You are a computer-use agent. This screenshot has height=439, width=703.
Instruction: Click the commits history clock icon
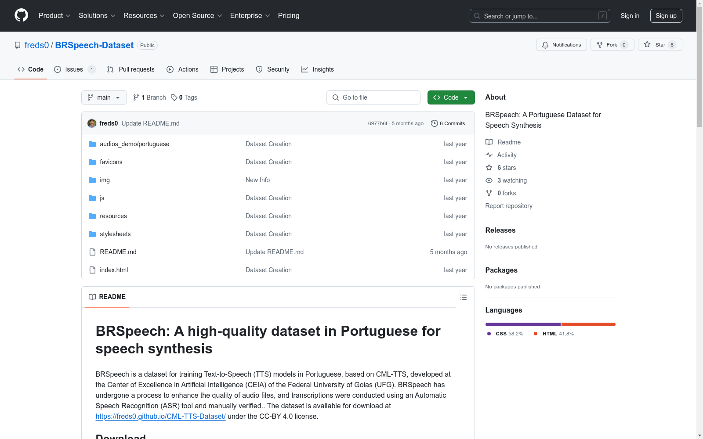pyautogui.click(x=435, y=123)
